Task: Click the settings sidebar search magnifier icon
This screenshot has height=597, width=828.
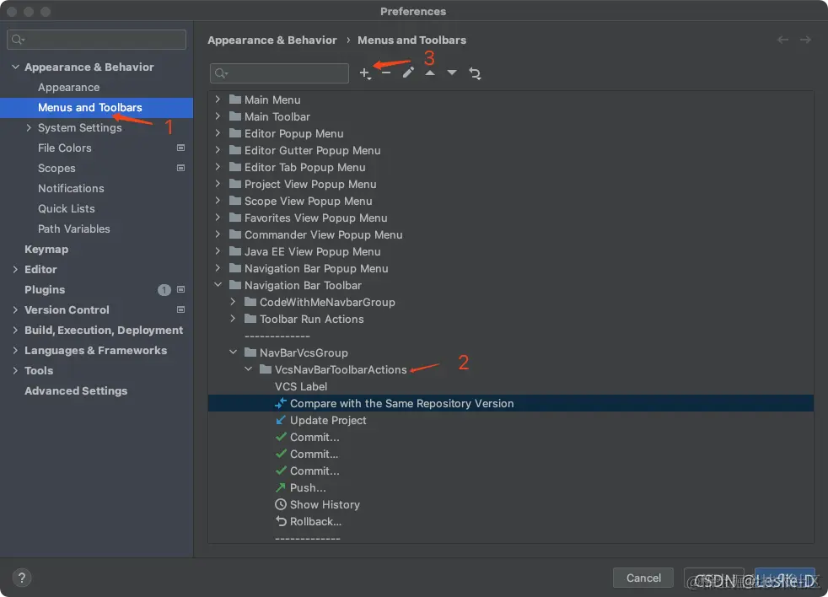Action: coord(18,40)
